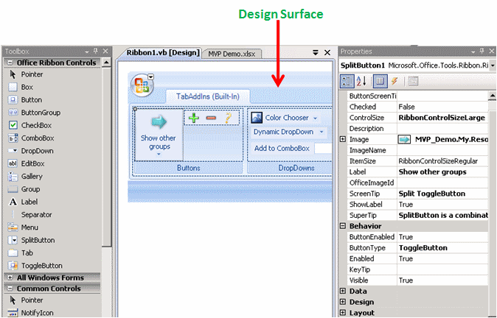Pick the Group control in Toolbox

[x=24, y=189]
